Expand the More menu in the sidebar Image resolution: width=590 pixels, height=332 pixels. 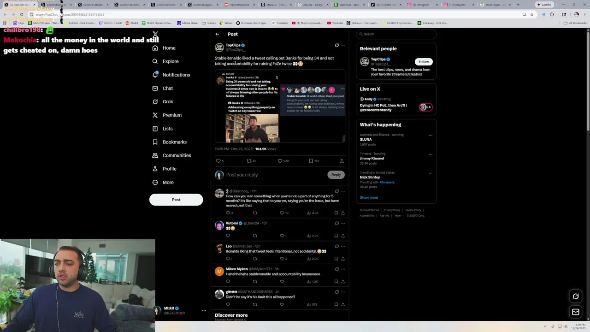pos(163,182)
